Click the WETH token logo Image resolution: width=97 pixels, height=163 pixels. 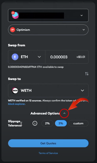tap(15, 90)
